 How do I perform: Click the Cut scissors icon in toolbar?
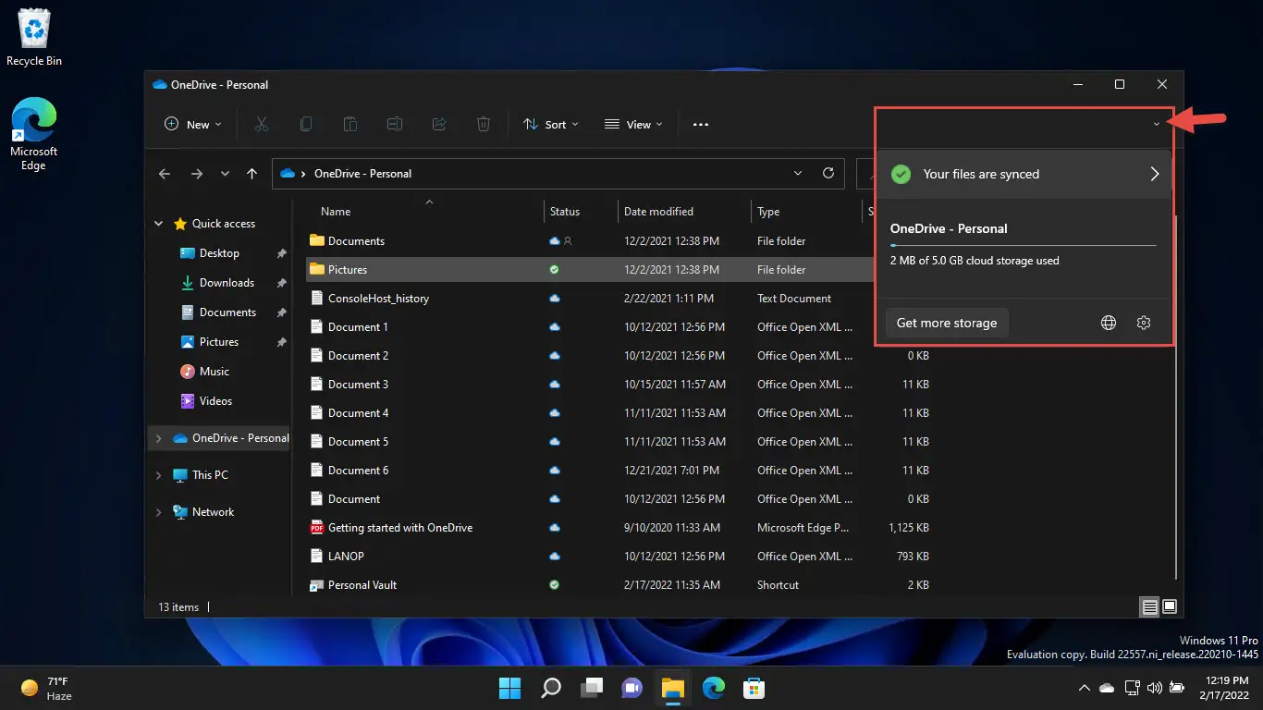pos(262,124)
